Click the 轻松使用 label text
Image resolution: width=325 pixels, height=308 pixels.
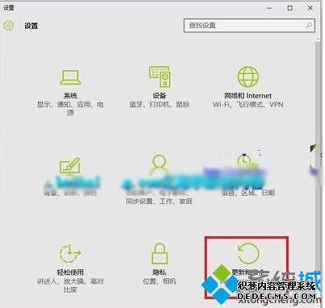click(x=70, y=273)
